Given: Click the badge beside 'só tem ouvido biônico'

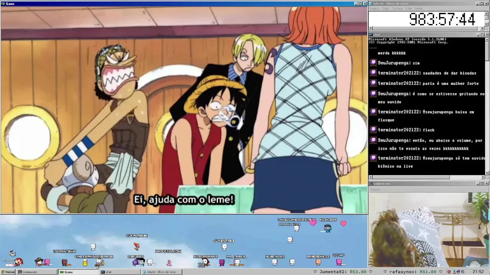Looking at the screenshot, I should 373,158.
